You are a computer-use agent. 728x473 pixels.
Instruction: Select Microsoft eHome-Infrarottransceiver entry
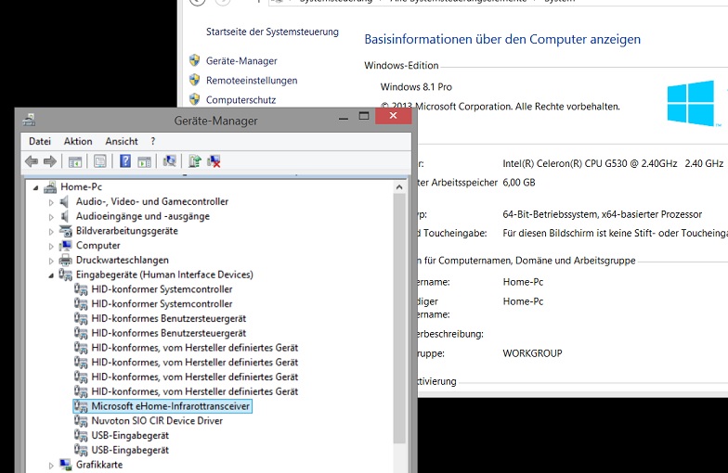[162, 406]
